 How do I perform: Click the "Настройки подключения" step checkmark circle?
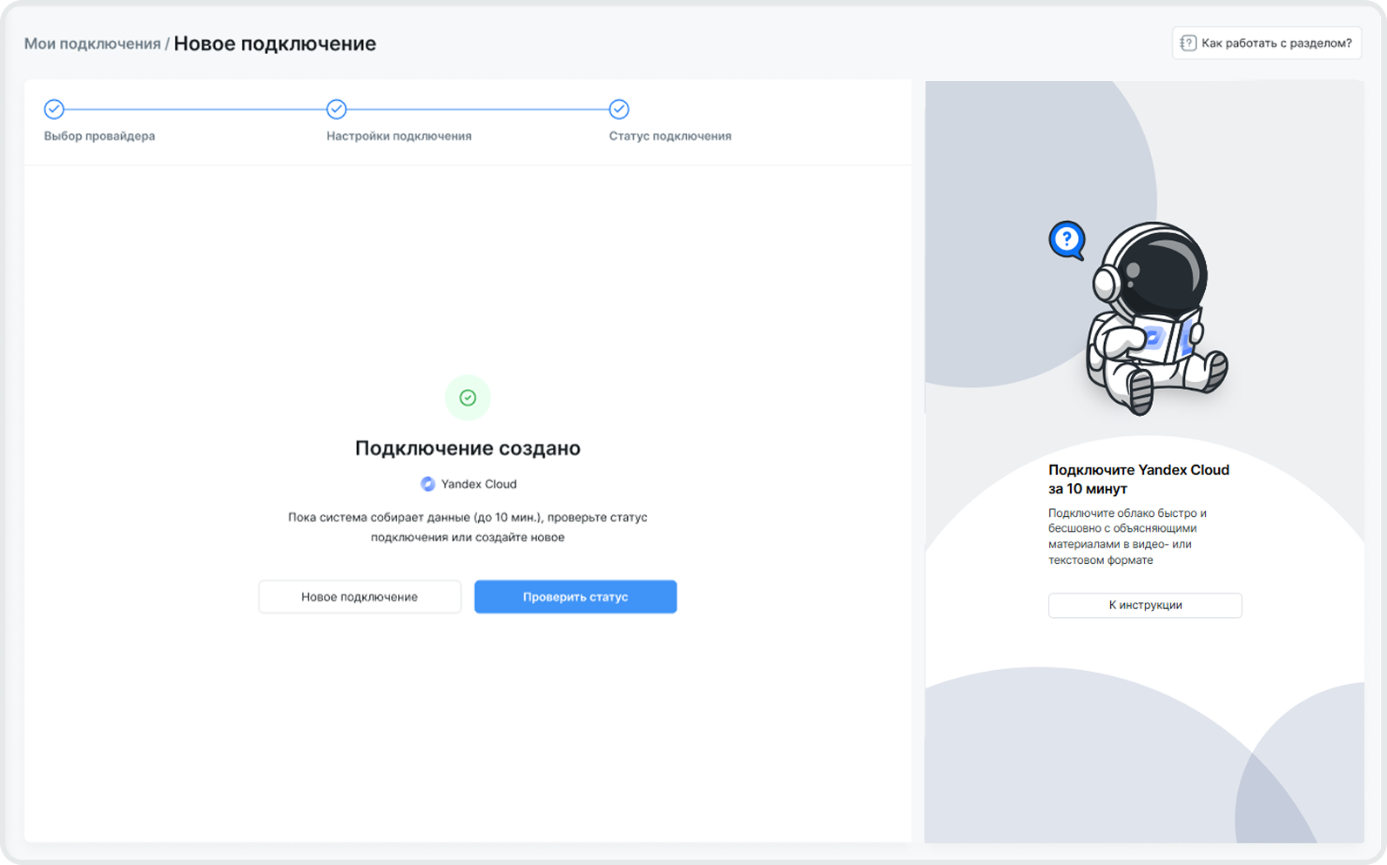(x=336, y=109)
